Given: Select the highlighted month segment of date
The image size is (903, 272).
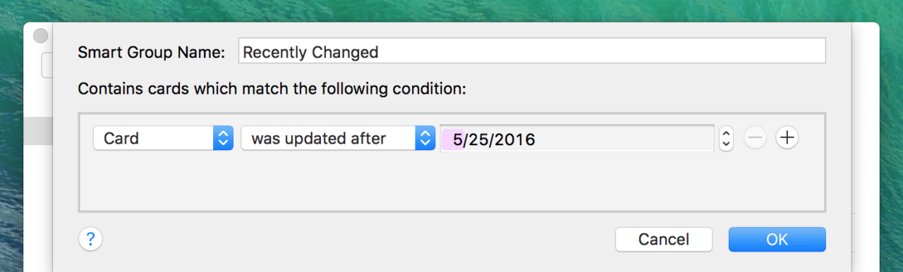Looking at the screenshot, I should pos(459,140).
